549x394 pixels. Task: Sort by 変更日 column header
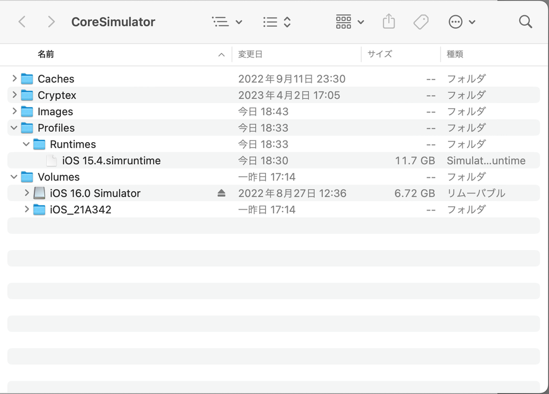[250, 54]
